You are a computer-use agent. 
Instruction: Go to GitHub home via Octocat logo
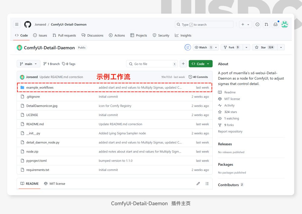tap(27, 24)
